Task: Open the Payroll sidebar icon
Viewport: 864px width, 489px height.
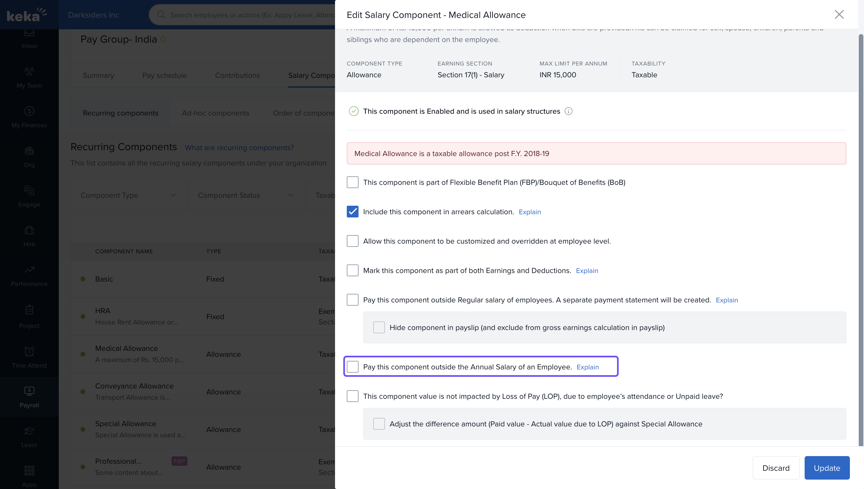Action: [x=29, y=391]
